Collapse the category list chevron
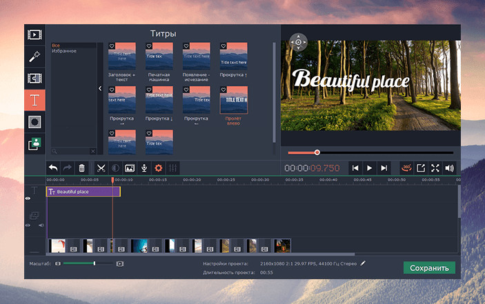Image resolution: width=485 pixels, height=304 pixels. (x=100, y=89)
